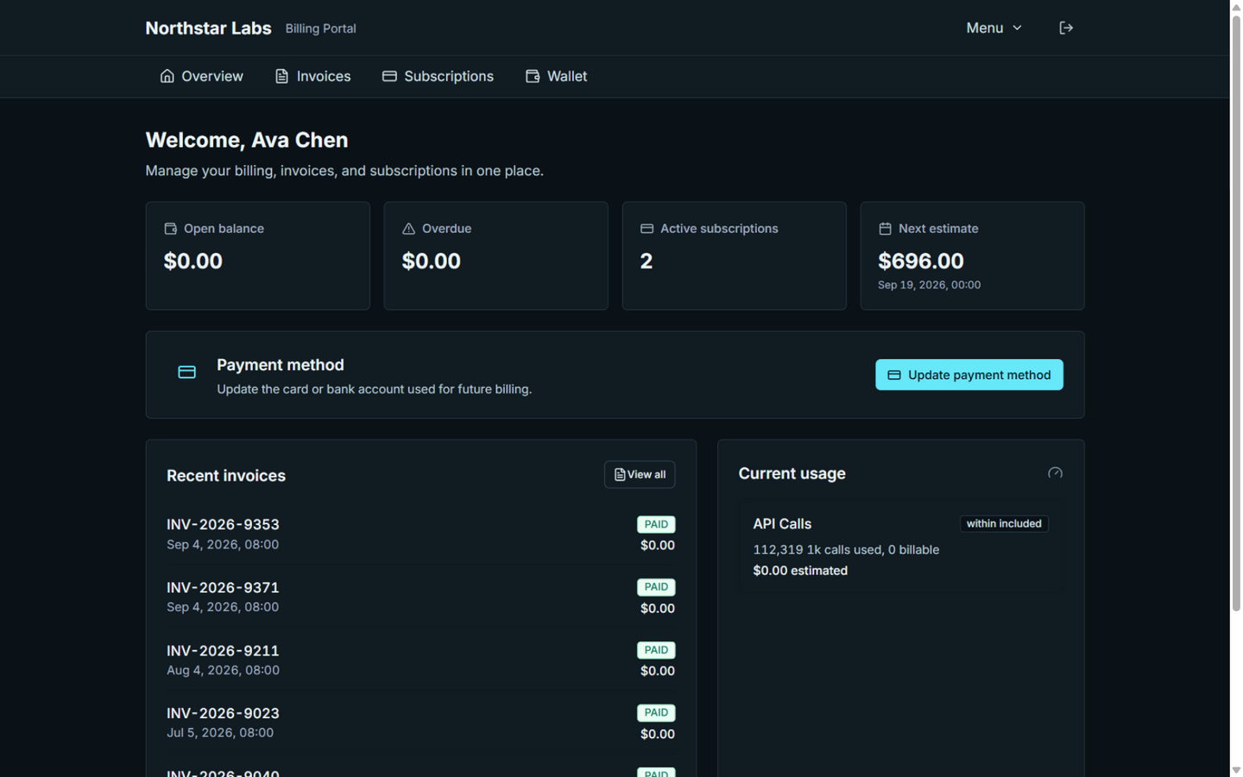Click the API Calls usage heading

(x=782, y=524)
